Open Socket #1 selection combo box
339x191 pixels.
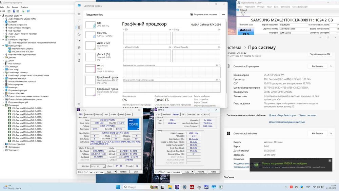pos(98,166)
